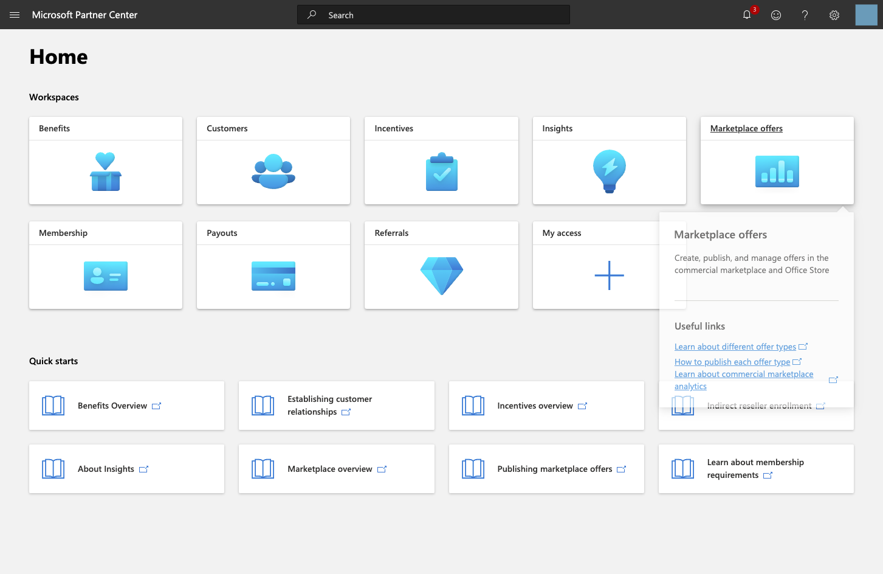Open the Incentives overview quick start
Screen dimensions: 883x574
coord(546,406)
